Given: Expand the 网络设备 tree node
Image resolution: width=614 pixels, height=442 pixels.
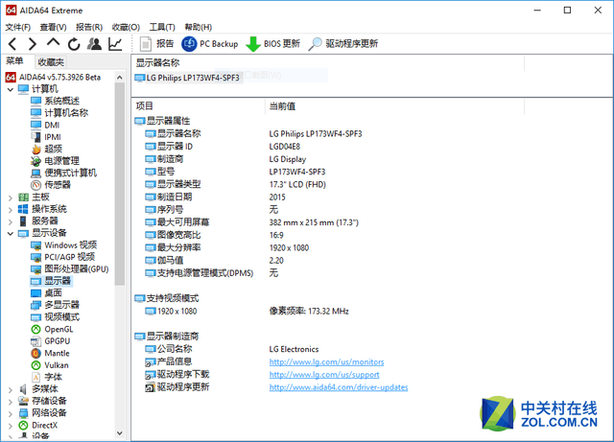Looking at the screenshot, I should [11, 414].
